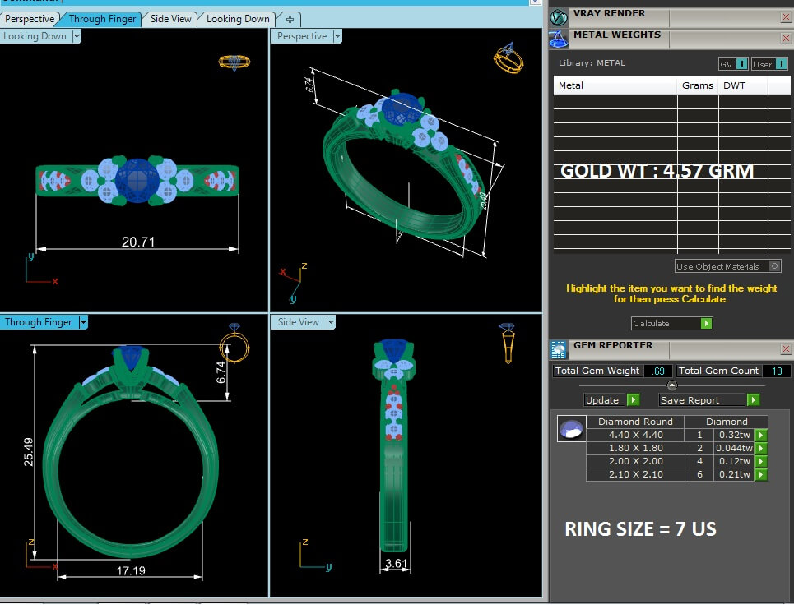
Task: Open the Looking Down viewport dropdown
Action: point(77,36)
